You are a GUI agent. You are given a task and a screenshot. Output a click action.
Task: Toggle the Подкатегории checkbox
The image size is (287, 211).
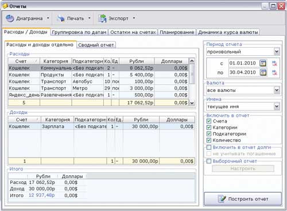209,134
